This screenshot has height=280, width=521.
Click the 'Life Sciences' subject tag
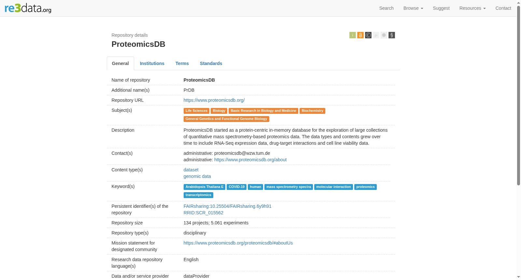196,111
